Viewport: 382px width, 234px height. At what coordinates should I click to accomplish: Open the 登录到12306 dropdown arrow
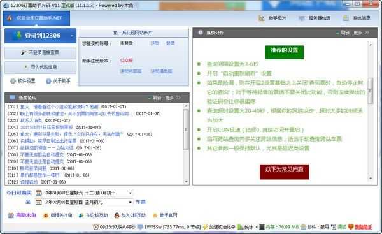pyautogui.click(x=72, y=36)
